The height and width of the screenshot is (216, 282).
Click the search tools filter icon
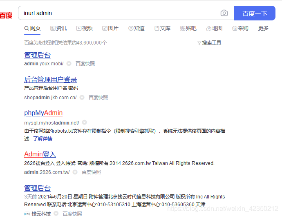(199, 43)
